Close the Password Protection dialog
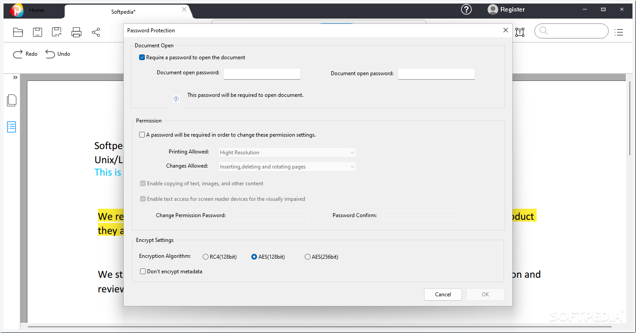 tap(506, 30)
